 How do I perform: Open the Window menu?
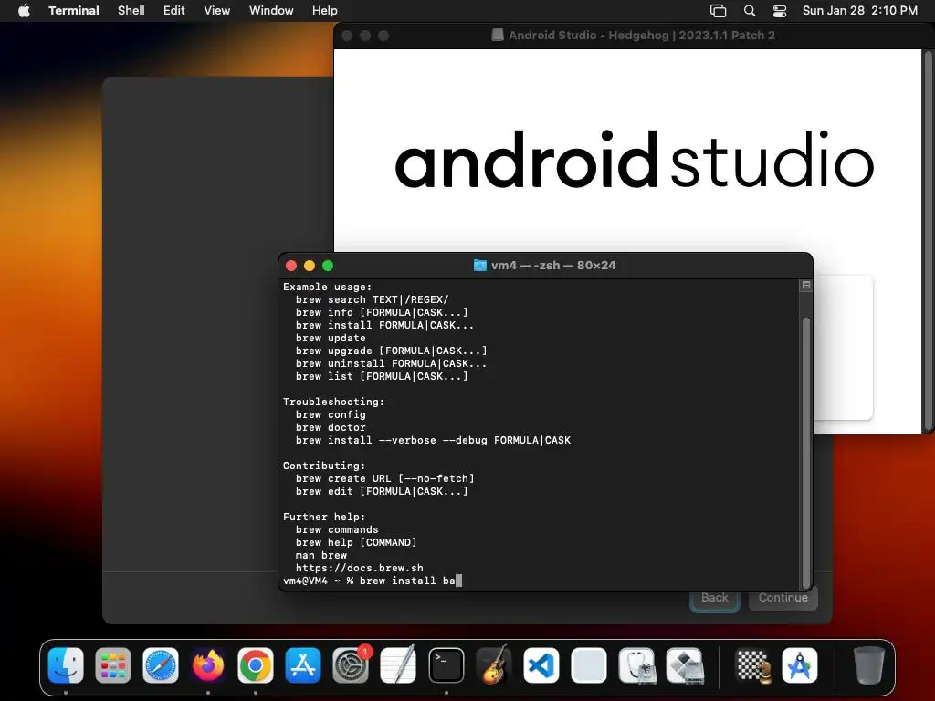point(271,11)
